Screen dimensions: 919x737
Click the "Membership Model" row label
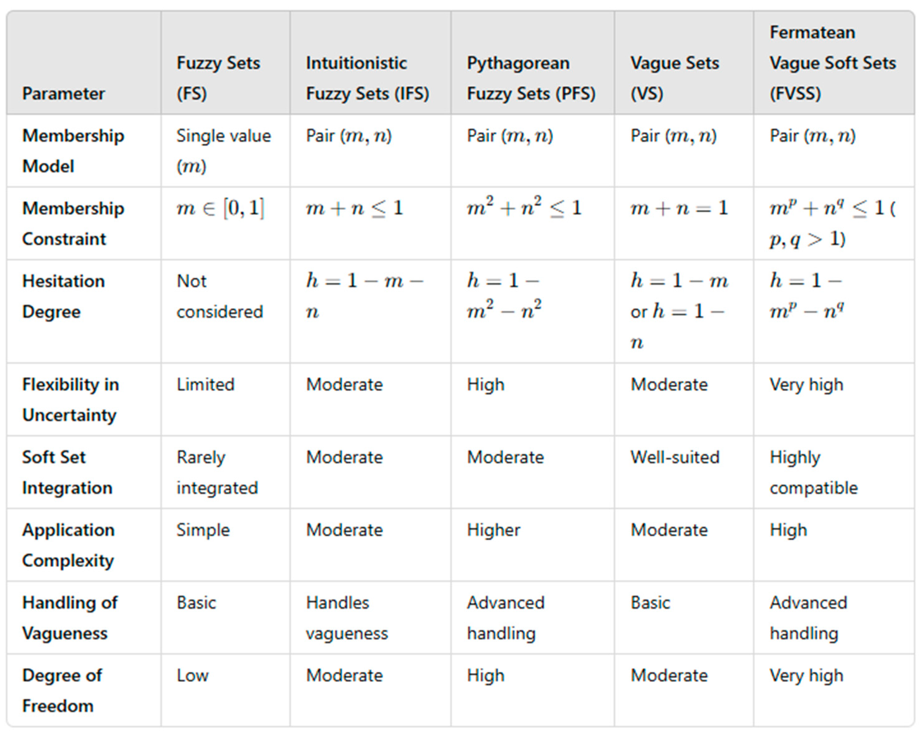tap(73, 151)
